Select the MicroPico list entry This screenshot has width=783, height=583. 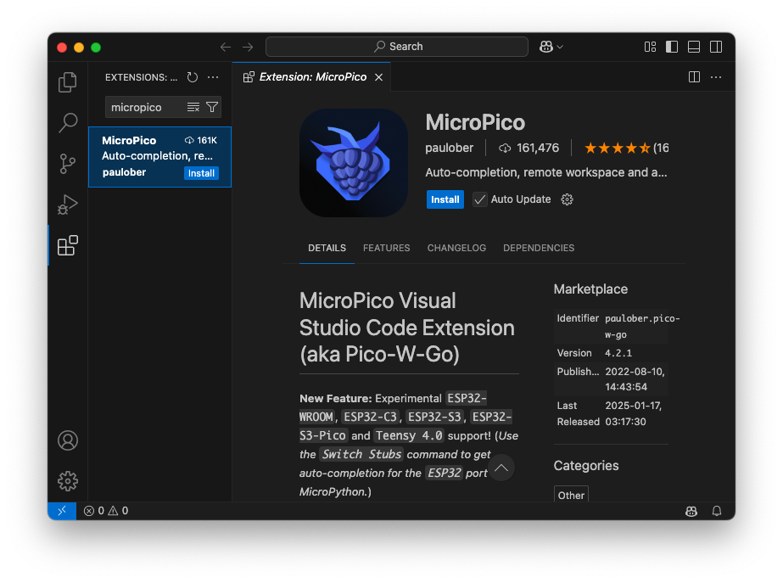point(159,157)
